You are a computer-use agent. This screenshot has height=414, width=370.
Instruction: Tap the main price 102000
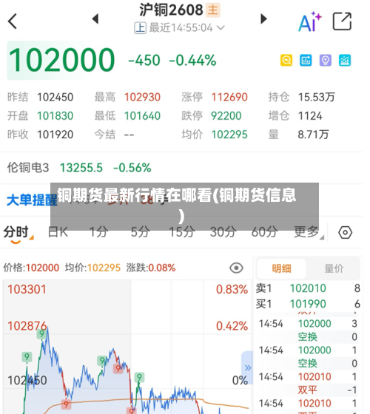coord(61,60)
